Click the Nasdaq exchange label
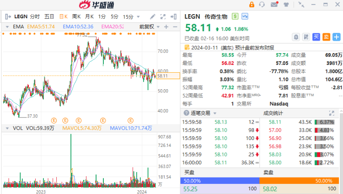Viewport: 343px width, 194px height. click(279, 103)
